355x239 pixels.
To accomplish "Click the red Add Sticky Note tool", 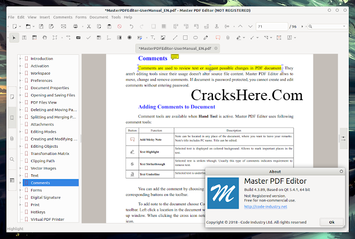I will (x=218, y=38).
